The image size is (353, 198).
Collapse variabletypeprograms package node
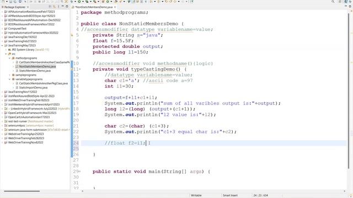10,79
